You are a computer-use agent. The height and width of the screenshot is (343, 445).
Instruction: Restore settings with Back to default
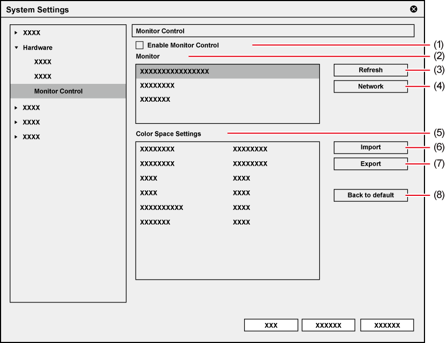pyautogui.click(x=370, y=195)
